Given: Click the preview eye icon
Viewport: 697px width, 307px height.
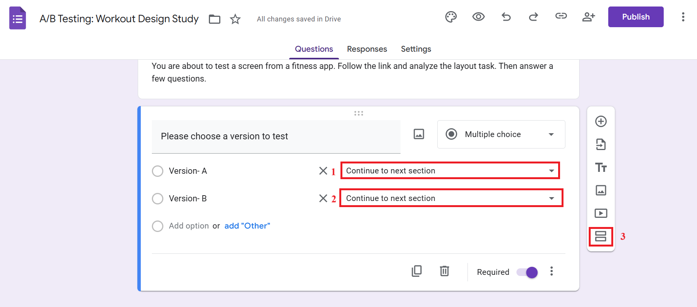Looking at the screenshot, I should click(x=478, y=17).
